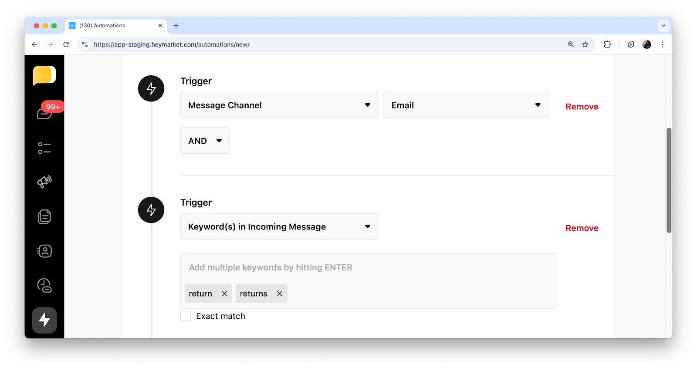Open the Email channel dropdown
Image resolution: width=697 pixels, height=371 pixels.
pyautogui.click(x=465, y=105)
